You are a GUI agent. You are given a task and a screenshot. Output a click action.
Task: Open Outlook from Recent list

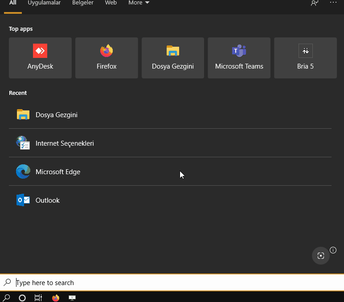[x=170, y=200]
